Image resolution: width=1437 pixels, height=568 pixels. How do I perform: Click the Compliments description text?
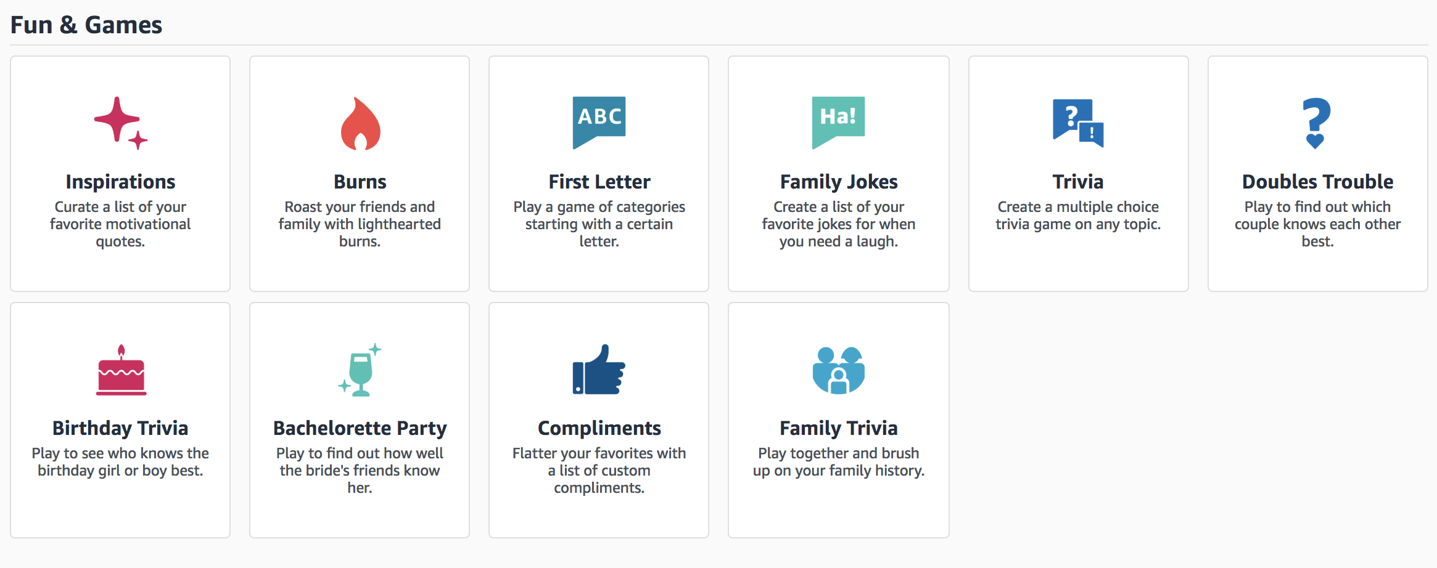coord(599,471)
